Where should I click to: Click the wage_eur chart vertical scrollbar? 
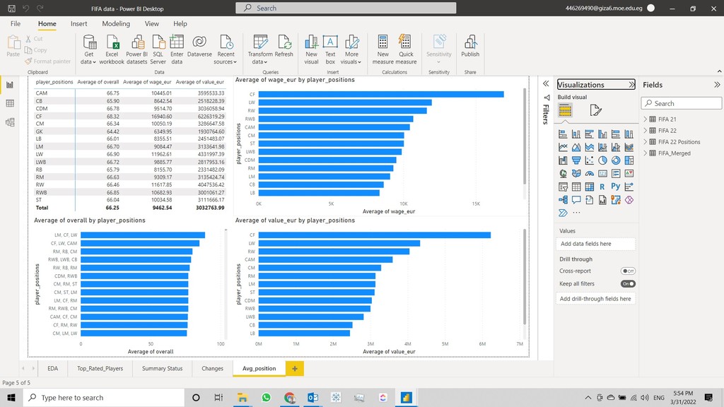coord(525,136)
